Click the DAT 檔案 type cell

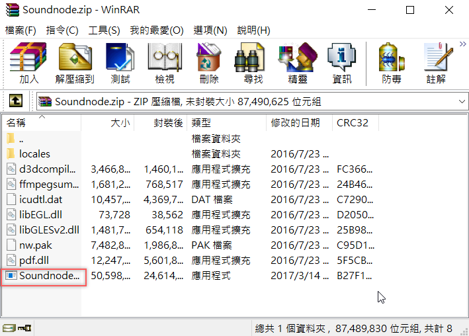pos(212,200)
